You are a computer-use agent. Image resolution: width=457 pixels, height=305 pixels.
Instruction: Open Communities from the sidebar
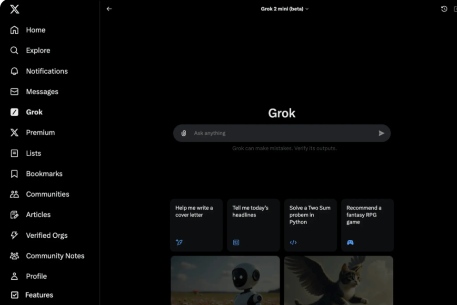(47, 194)
